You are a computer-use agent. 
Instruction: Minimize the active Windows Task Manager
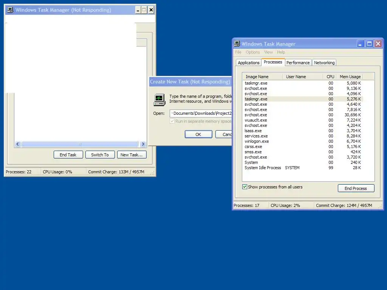click(360, 44)
